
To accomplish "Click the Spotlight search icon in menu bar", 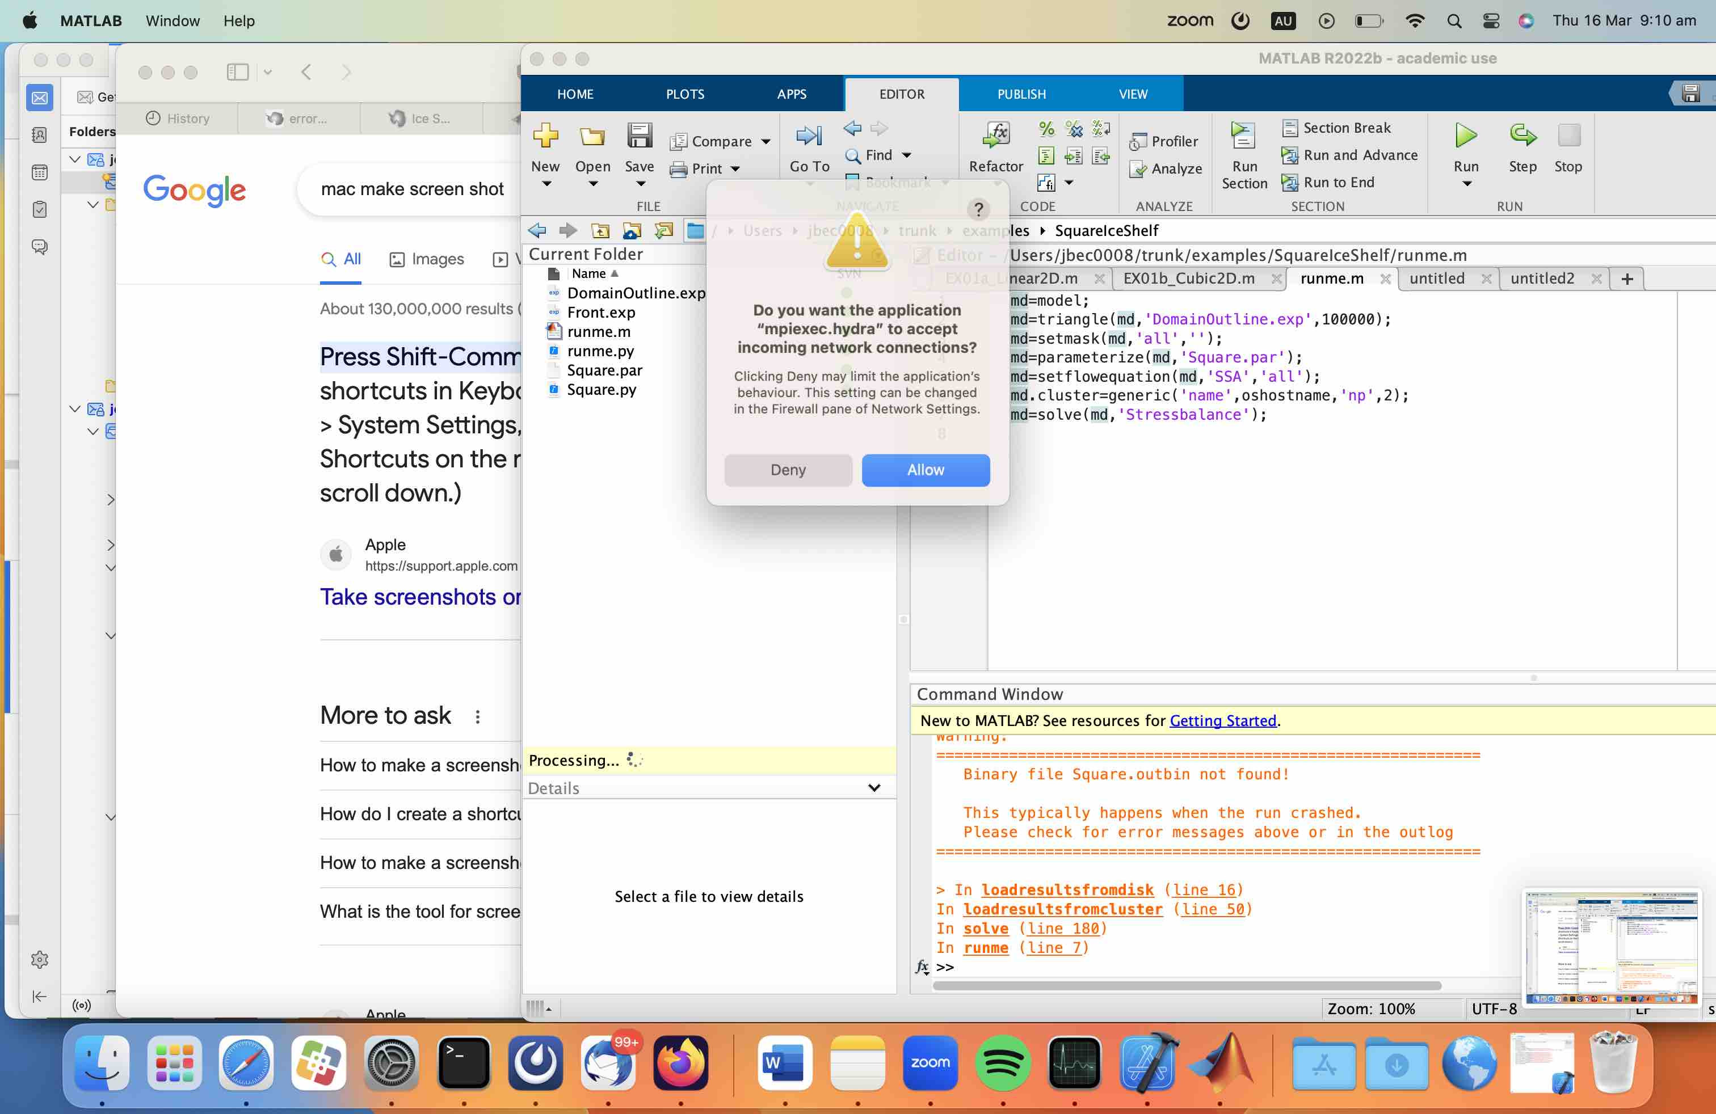I will coord(1454,21).
